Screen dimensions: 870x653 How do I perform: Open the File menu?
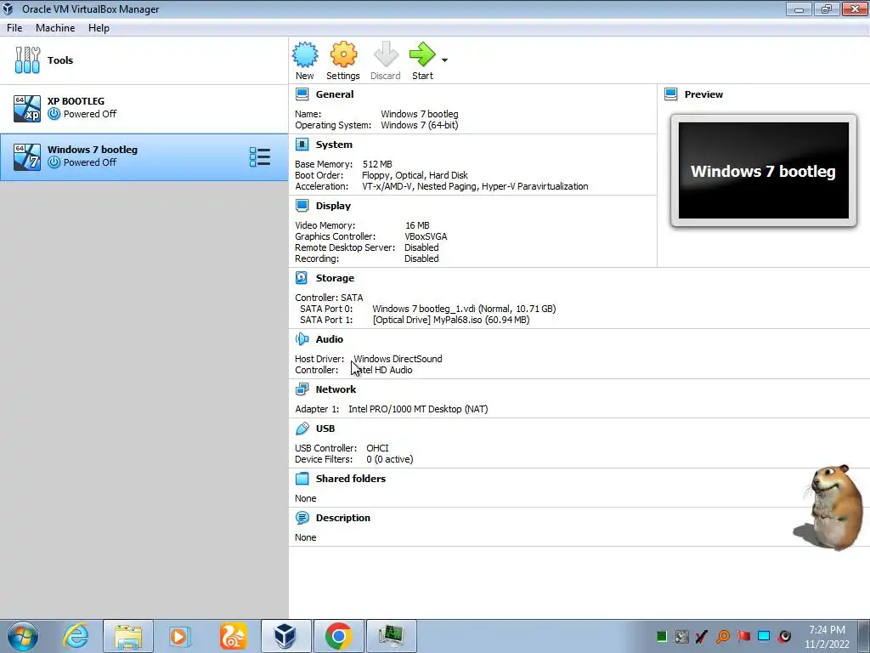point(14,28)
